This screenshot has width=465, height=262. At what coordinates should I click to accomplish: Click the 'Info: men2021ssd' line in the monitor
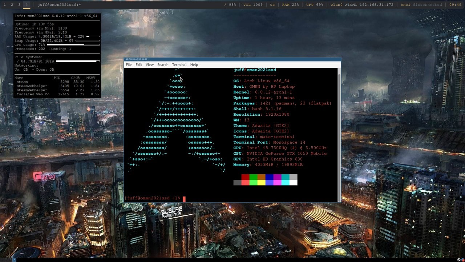56,16
